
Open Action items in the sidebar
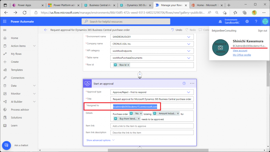(x=18, y=46)
